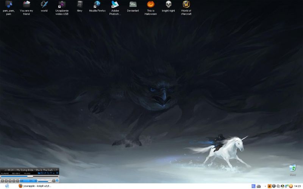Viewport: 303px width, 189px height.
Task: Switch to 'yourapple - kokpit' Firefox taskbar window
Action: tap(35, 186)
